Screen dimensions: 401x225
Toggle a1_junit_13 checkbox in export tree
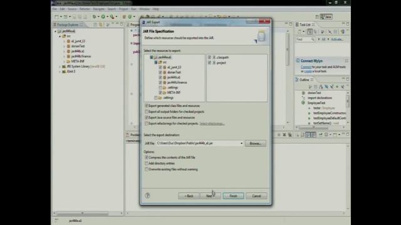[160, 67]
